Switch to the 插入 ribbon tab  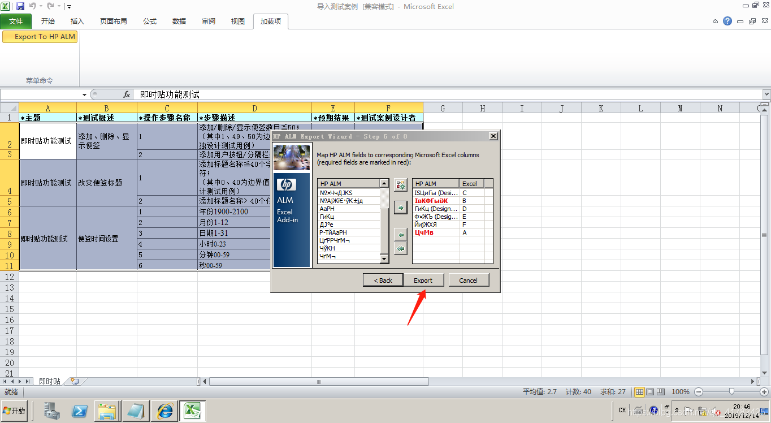(77, 21)
